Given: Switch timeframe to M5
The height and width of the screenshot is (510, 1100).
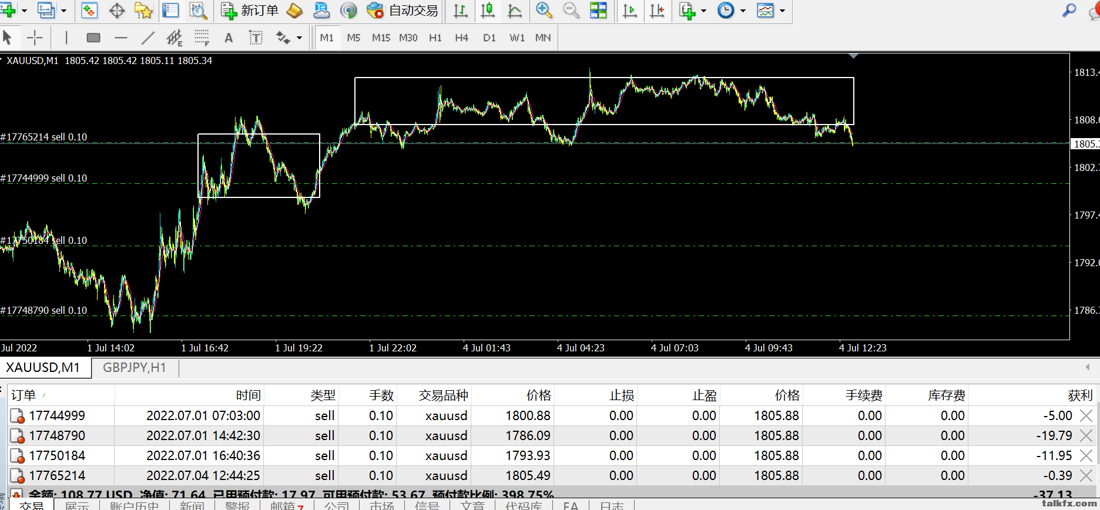Looking at the screenshot, I should (354, 38).
